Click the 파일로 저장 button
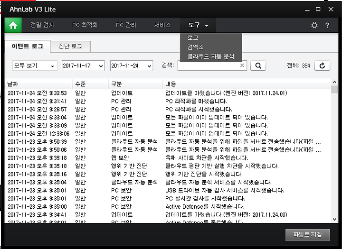This screenshot has height=250, width=342. [307, 234]
